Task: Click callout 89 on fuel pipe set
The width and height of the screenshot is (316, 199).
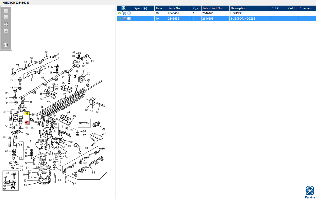Action: click(85, 163)
